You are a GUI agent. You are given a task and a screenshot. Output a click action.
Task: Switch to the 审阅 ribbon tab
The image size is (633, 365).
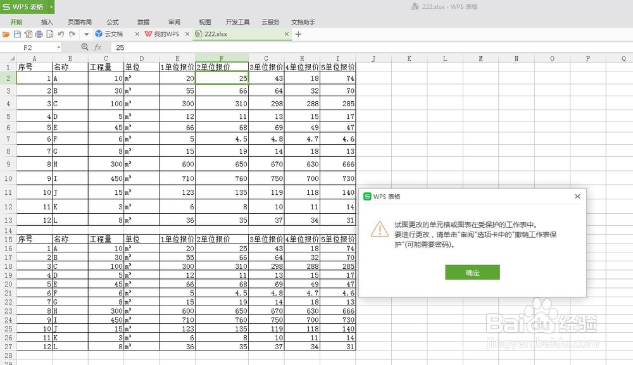(173, 21)
